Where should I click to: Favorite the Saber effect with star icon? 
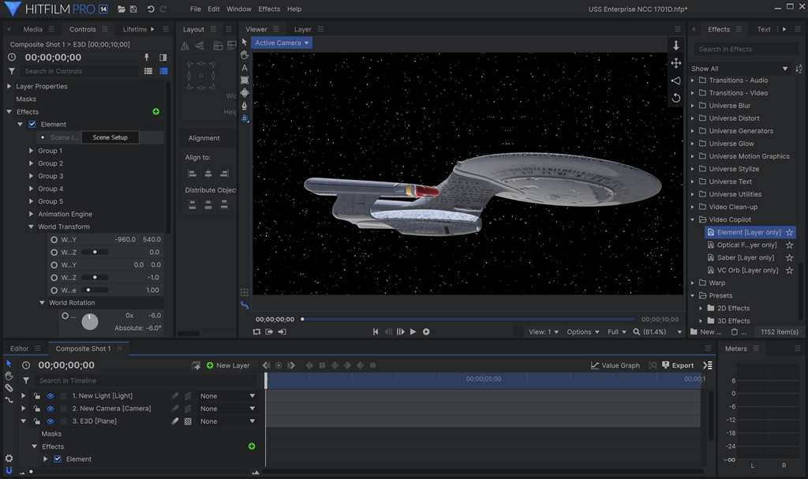coord(789,258)
